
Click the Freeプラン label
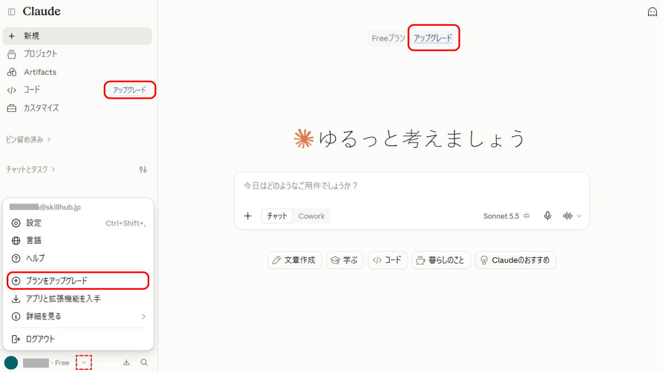pyautogui.click(x=388, y=38)
